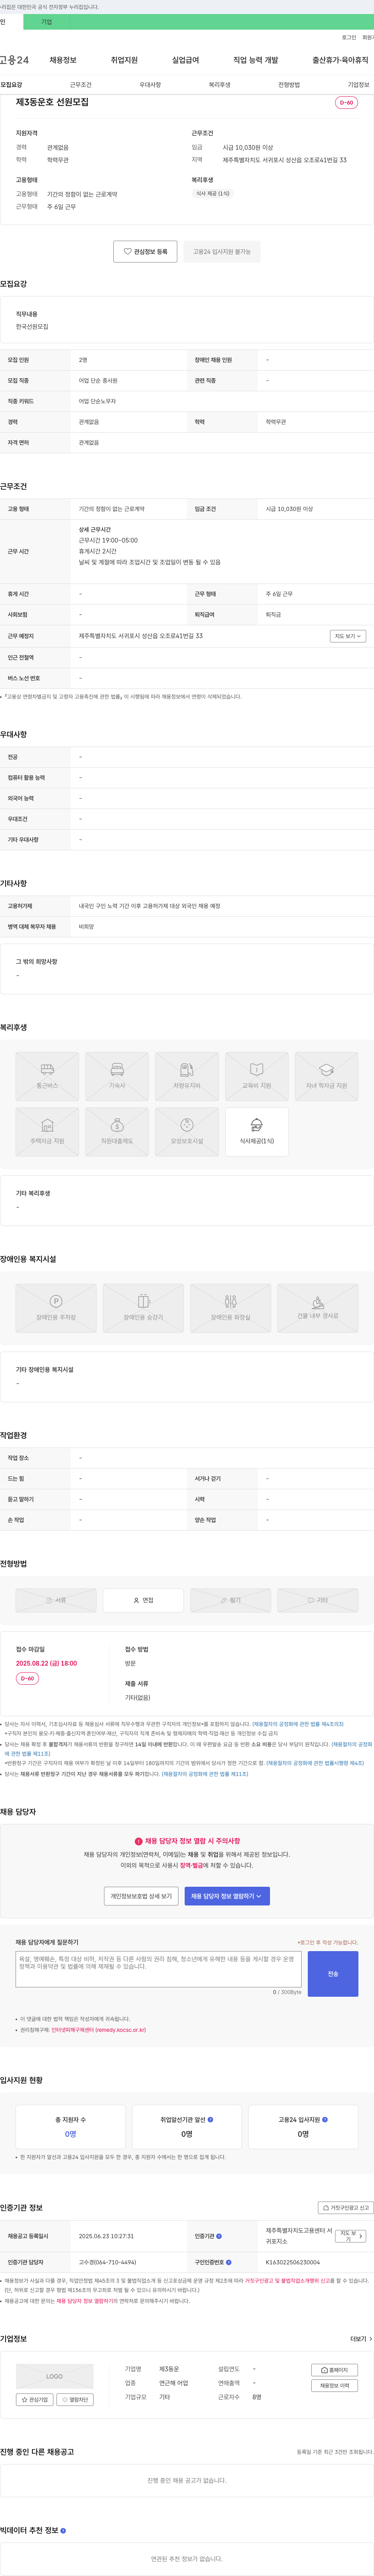Click the 건물 내부 경사로 icon

point(317,1308)
